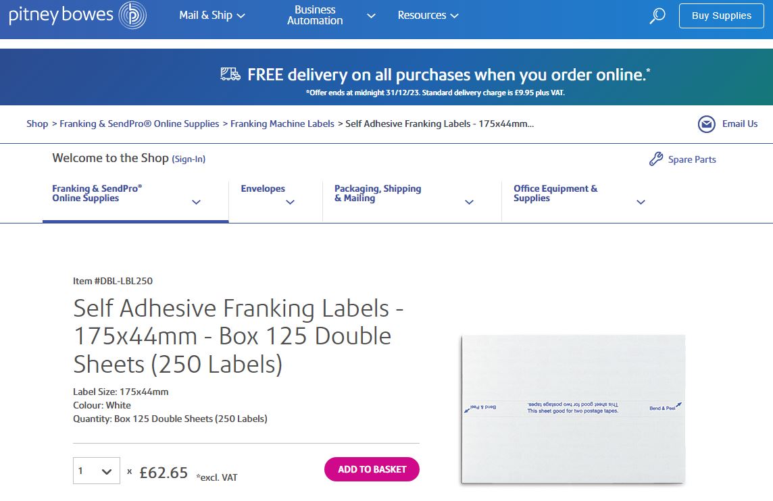Expand the Envelopes category chevron
The height and width of the screenshot is (501, 773).
coord(291,202)
